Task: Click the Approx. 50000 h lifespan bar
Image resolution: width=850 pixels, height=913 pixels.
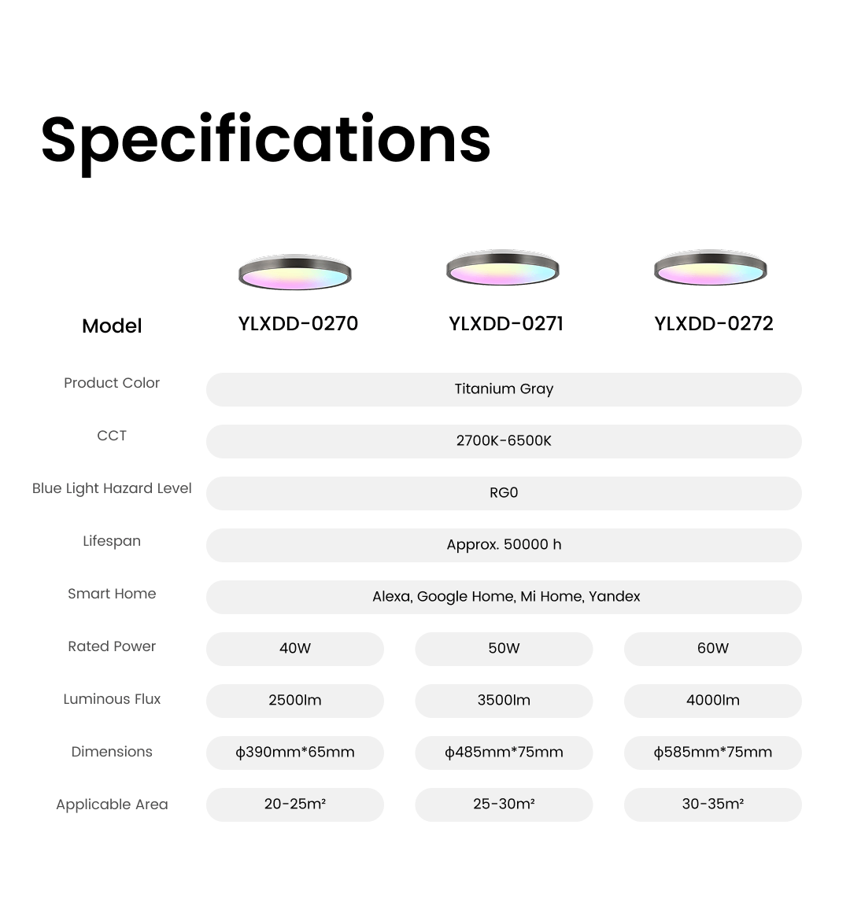Action: (x=504, y=545)
